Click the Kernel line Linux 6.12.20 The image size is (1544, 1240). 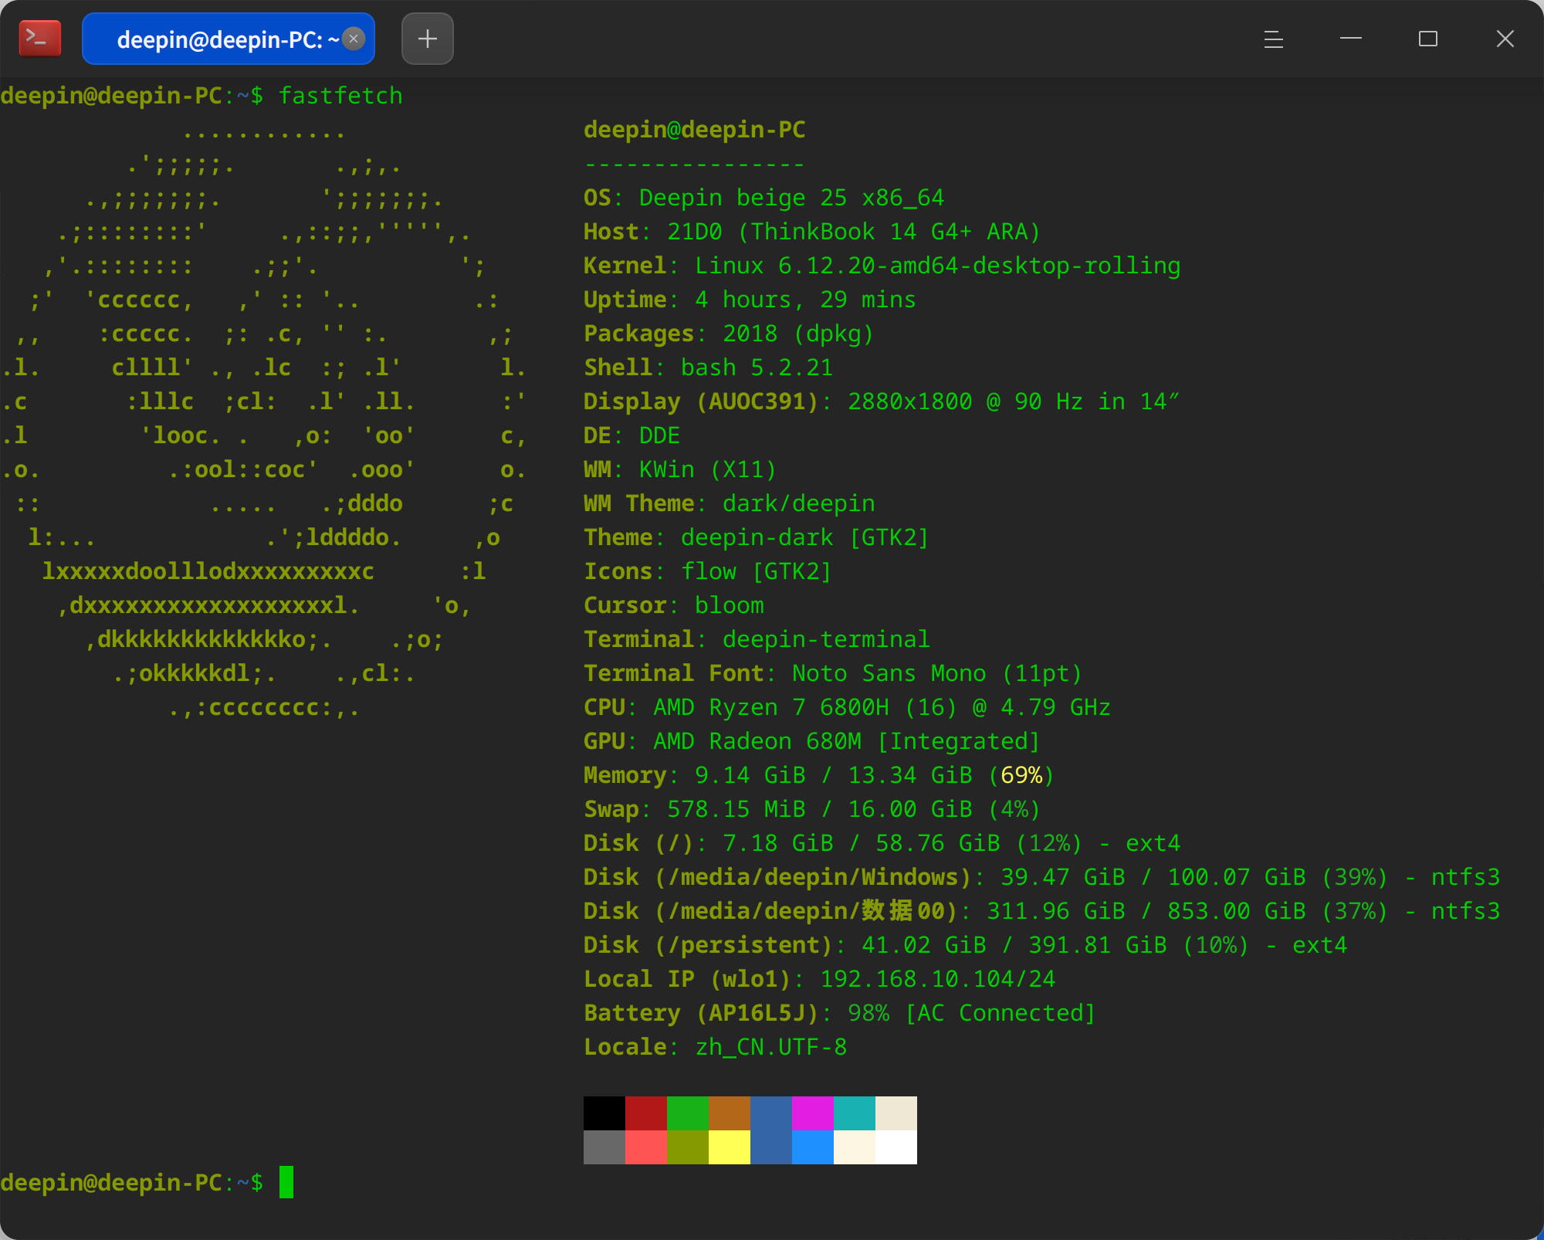click(882, 266)
